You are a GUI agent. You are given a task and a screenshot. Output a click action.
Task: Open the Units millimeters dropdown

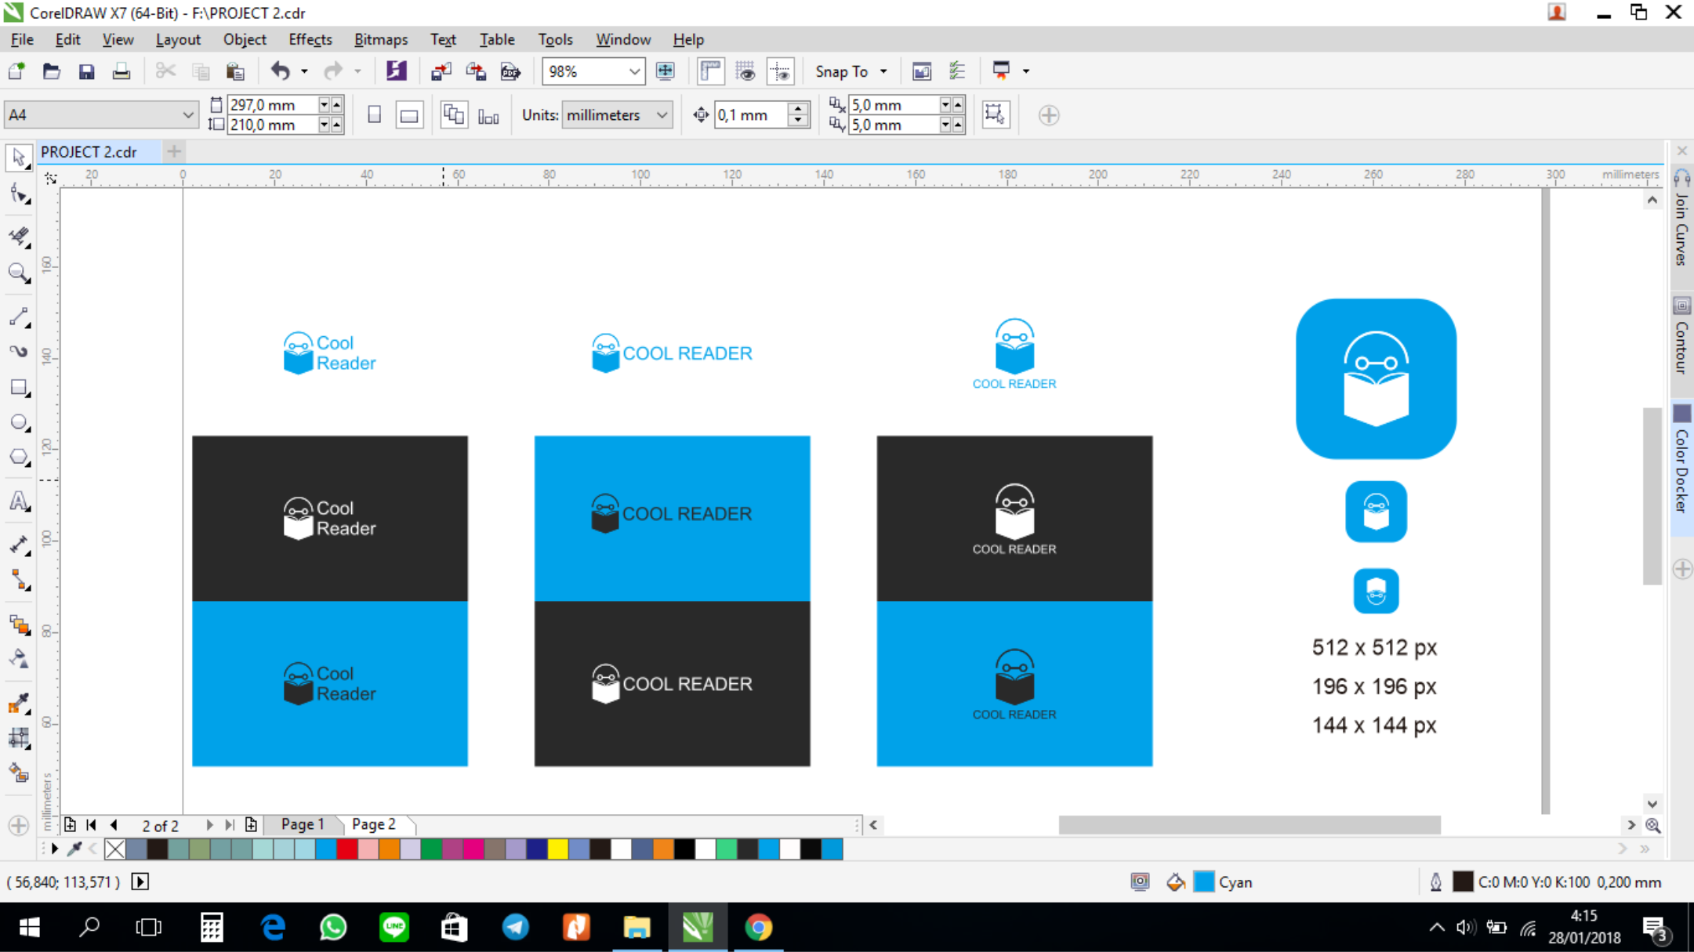click(x=662, y=115)
